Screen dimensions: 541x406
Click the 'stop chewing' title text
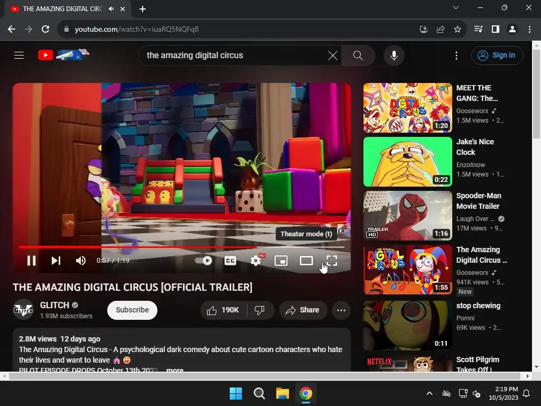pyautogui.click(x=478, y=306)
